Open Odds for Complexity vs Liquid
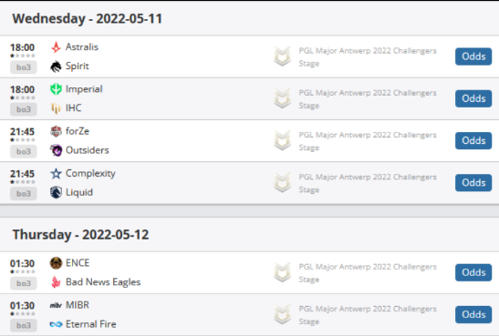Viewport: 499px width, 336px height. (x=473, y=183)
